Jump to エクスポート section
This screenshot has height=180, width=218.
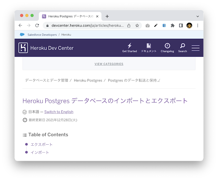(x=42, y=144)
